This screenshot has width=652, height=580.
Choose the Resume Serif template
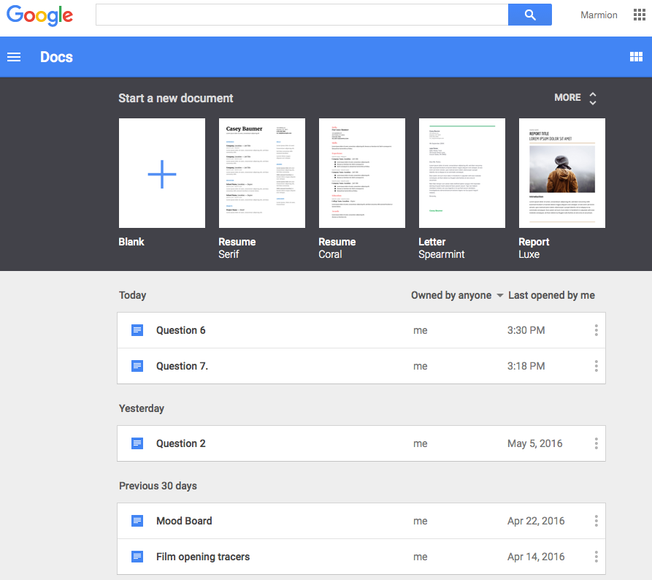pos(262,173)
